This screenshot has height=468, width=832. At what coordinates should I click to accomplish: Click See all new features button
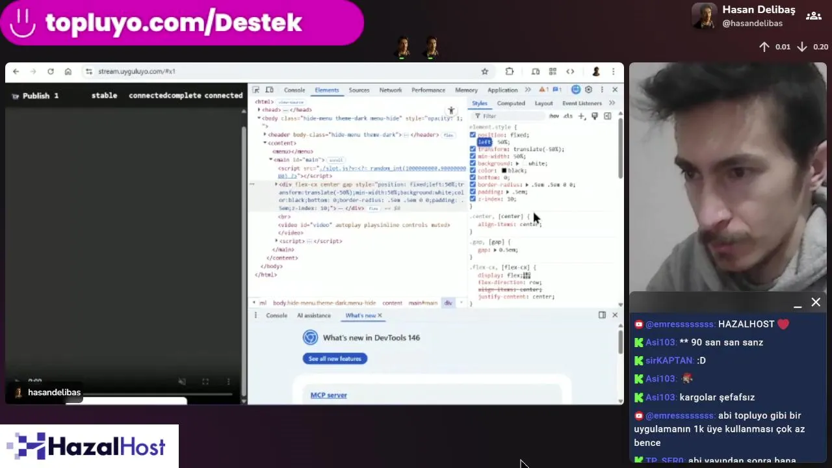335,359
